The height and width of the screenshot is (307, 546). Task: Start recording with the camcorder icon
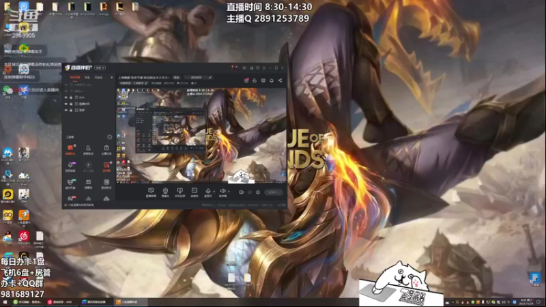click(242, 192)
